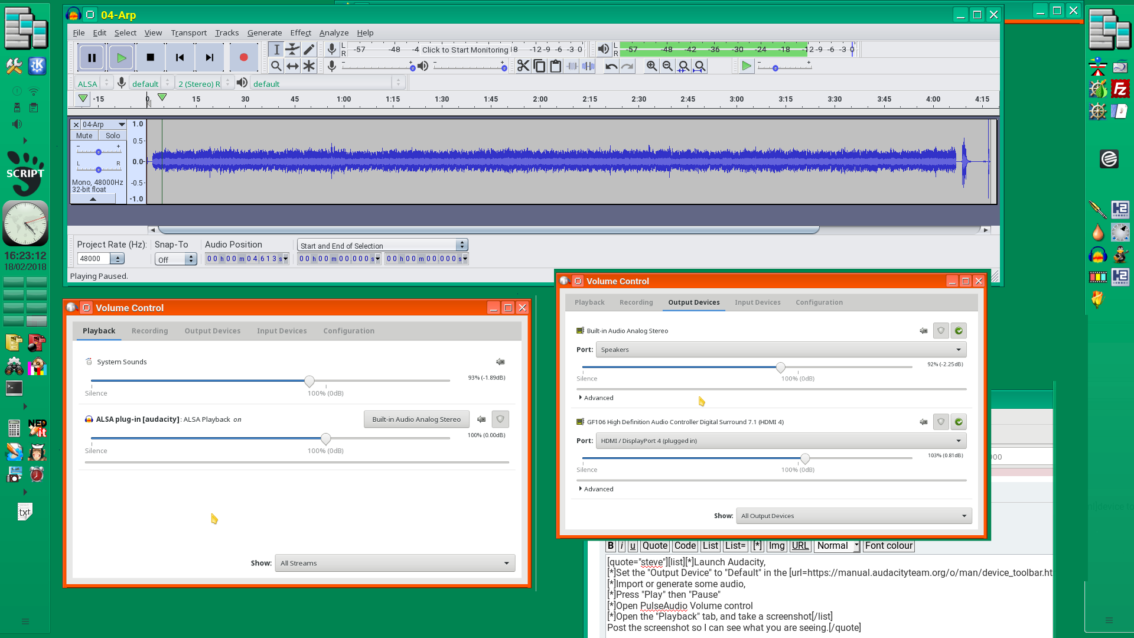The width and height of the screenshot is (1134, 638).
Task: Select the Envelope tool in Audacity
Action: pos(292,50)
